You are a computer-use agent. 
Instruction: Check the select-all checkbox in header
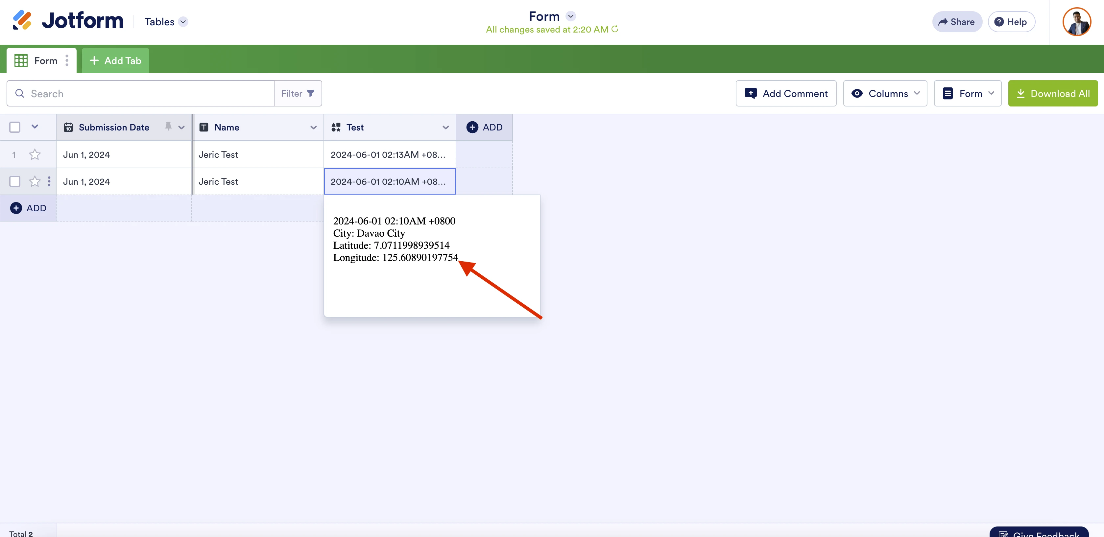(x=15, y=127)
